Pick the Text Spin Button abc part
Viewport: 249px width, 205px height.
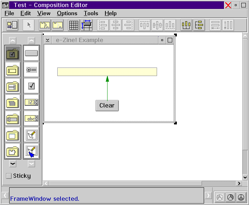coord(31,119)
